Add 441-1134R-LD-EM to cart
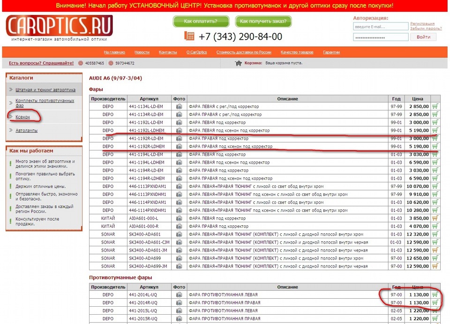The image size is (450, 324). pos(435,115)
